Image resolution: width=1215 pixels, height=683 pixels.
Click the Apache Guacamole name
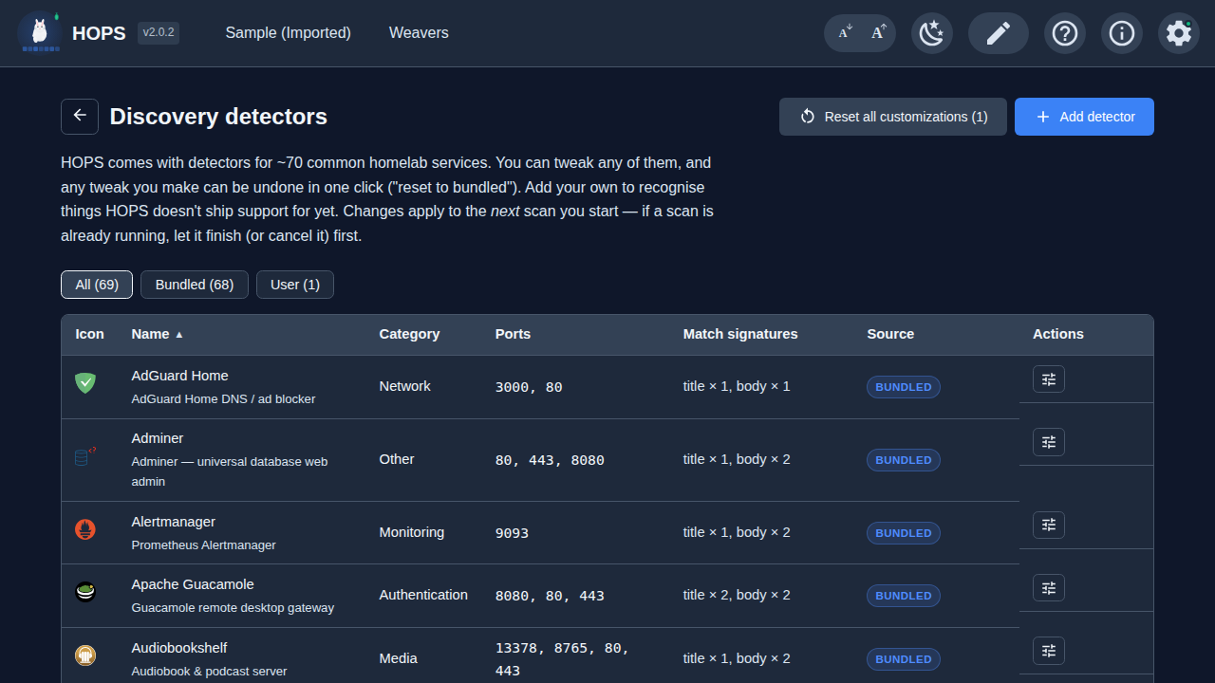tap(193, 584)
